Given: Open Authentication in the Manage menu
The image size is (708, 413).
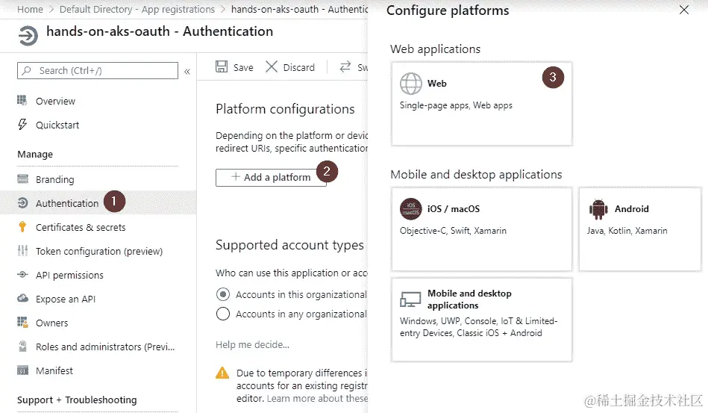Looking at the screenshot, I should point(66,203).
